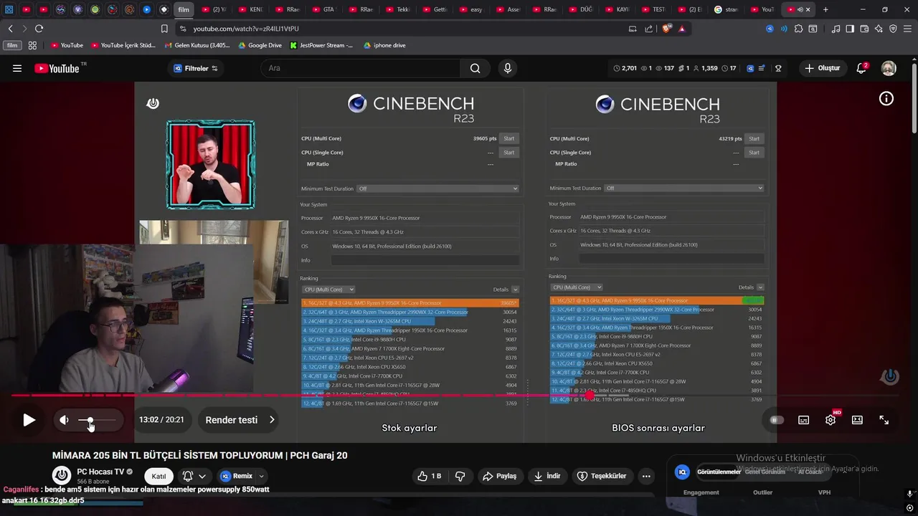This screenshot has height=516, width=918.
Task: Switch to the Google 'stran' tab
Action: point(727,9)
